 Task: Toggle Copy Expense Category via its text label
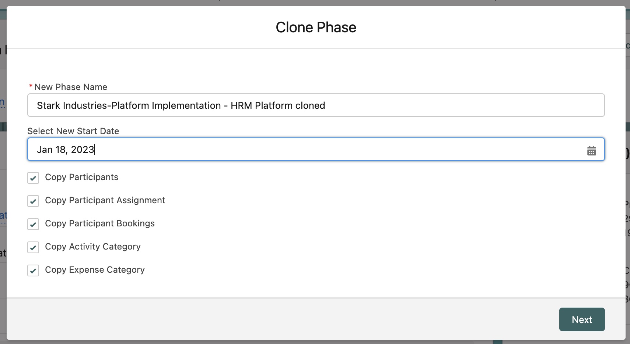[95, 270]
